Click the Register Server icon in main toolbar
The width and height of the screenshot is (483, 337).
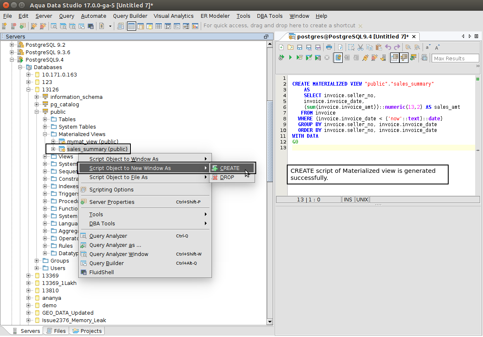click(x=5, y=26)
